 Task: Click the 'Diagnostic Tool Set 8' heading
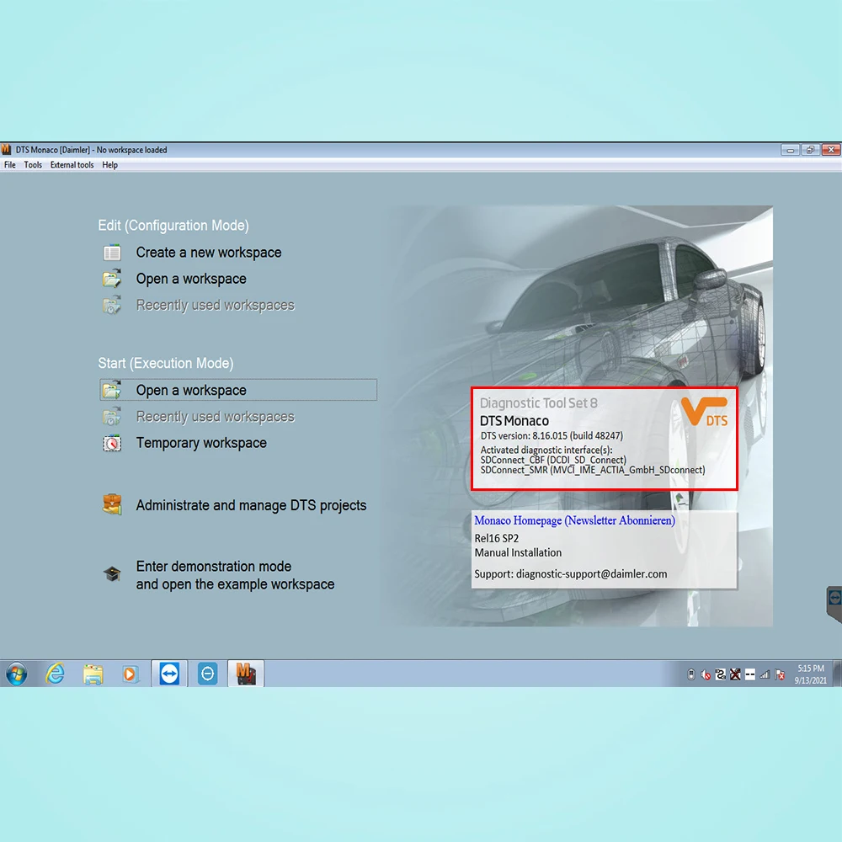pos(539,402)
